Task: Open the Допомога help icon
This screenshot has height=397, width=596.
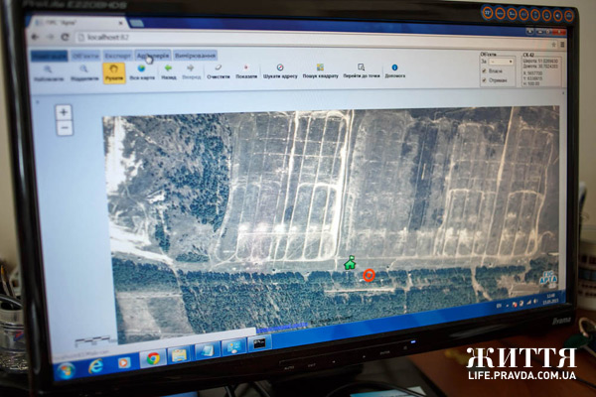Action: tap(394, 70)
